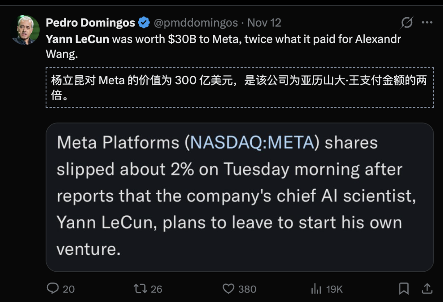The width and height of the screenshot is (443, 302).
Task: Open the Nov 12 timestamp link
Action: (265, 23)
